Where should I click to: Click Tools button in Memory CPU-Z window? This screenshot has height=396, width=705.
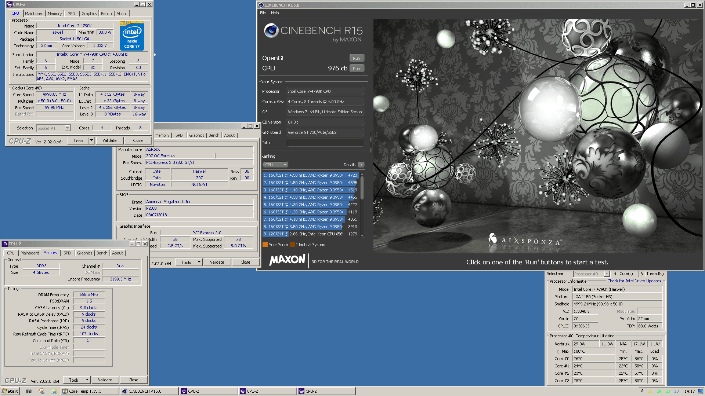coord(74,380)
